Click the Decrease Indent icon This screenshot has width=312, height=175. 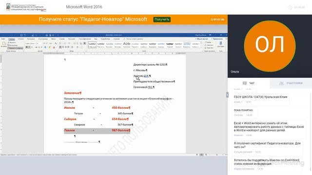tap(75, 43)
